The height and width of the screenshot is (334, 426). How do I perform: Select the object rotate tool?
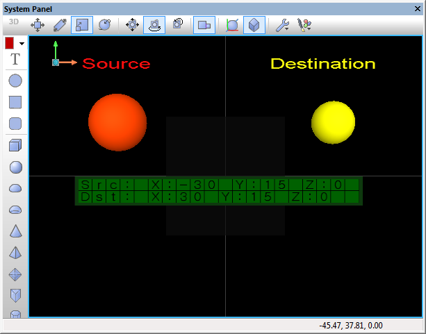tap(105, 25)
